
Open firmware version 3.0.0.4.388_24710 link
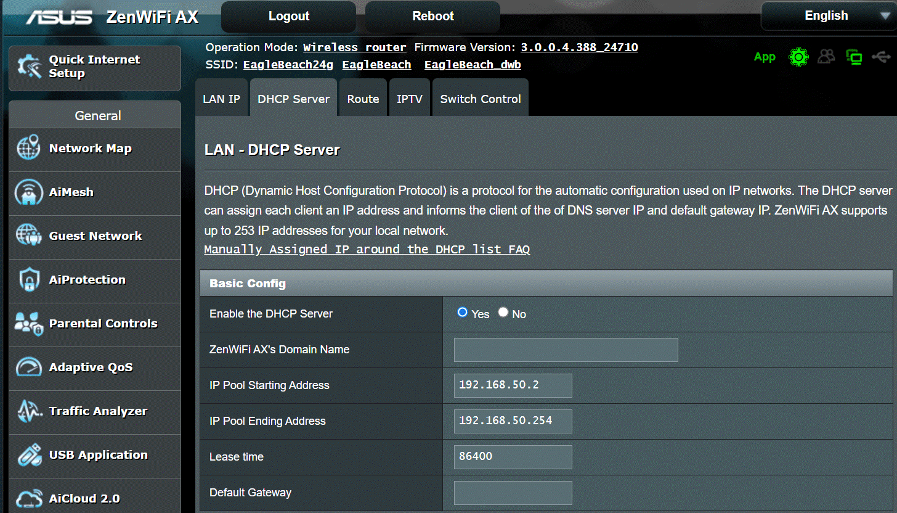pos(579,47)
